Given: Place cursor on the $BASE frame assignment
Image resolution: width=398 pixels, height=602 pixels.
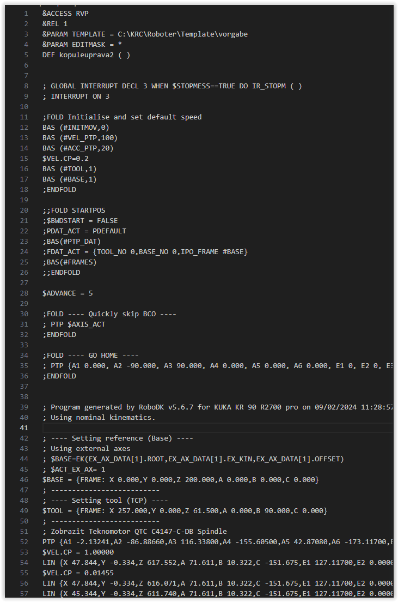Looking at the screenshot, I should pos(180,480).
